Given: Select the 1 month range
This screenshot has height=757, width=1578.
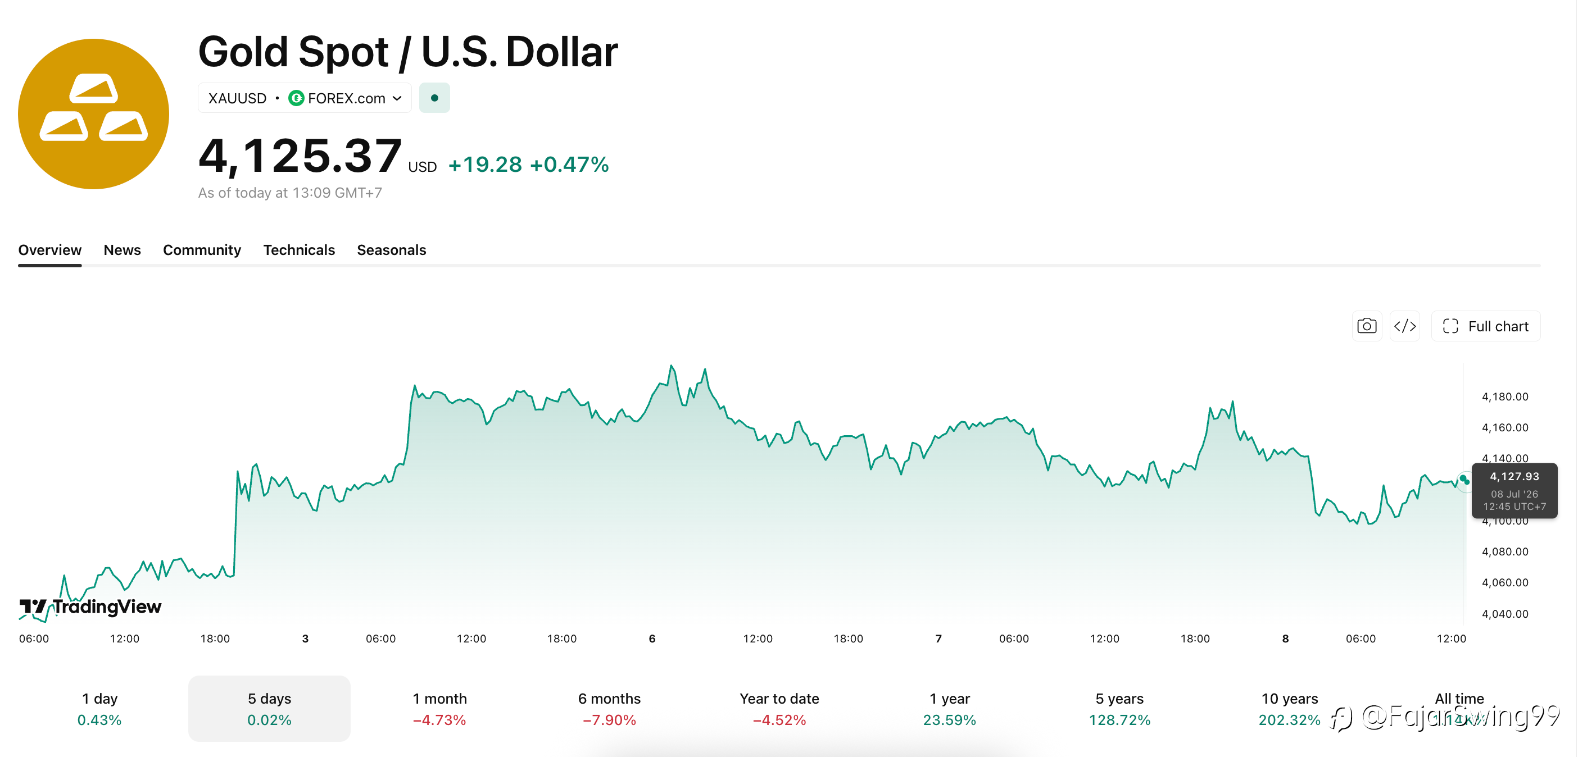Looking at the screenshot, I should click(439, 709).
